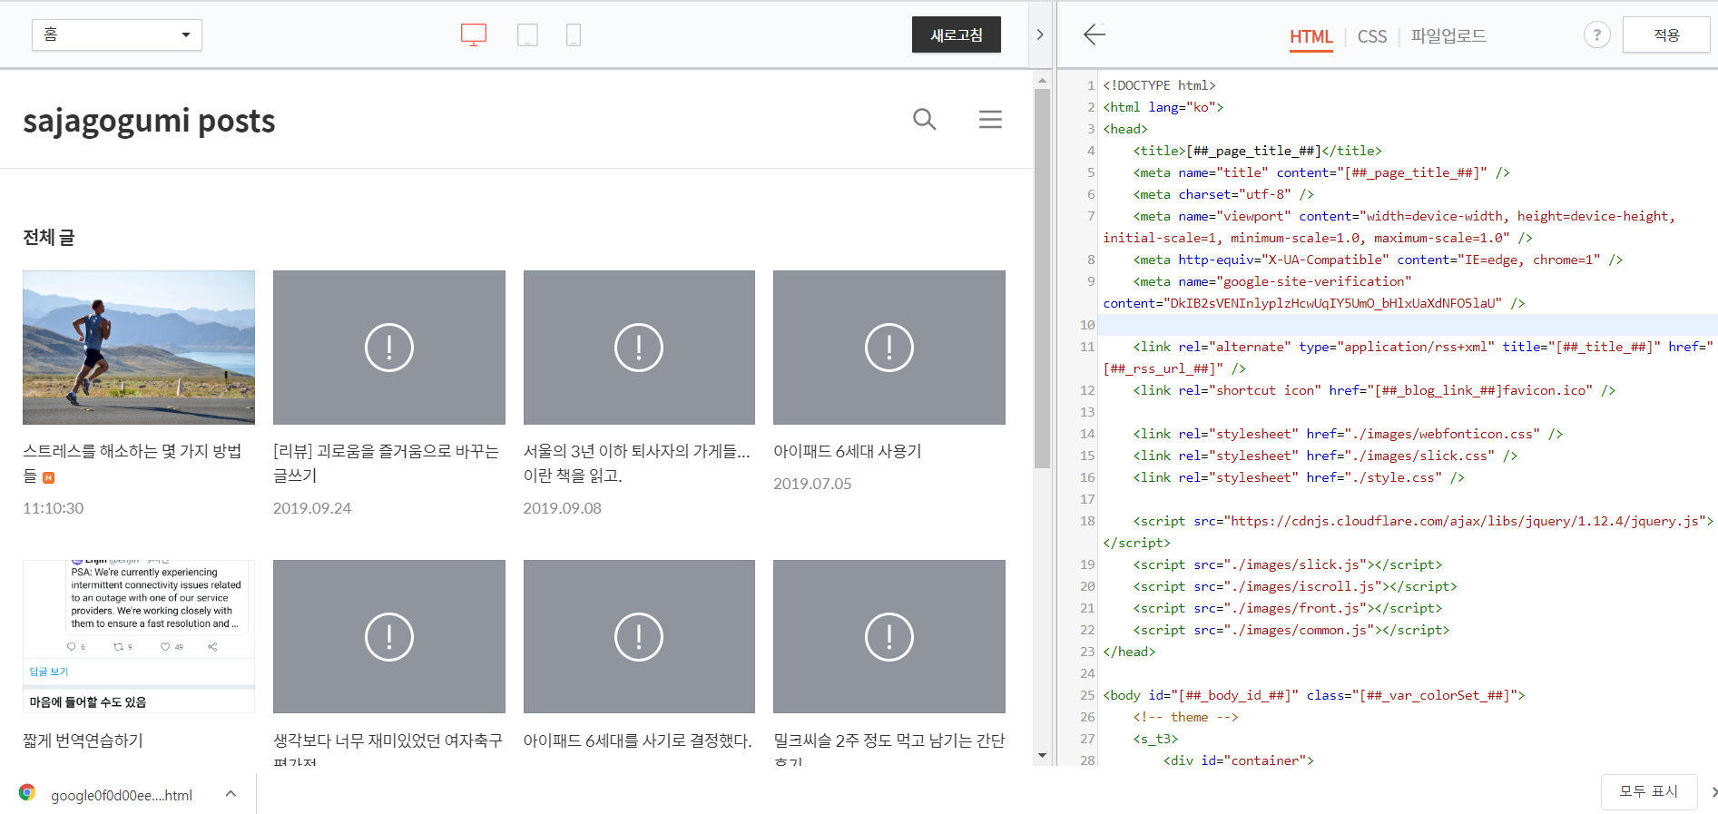Image resolution: width=1718 pixels, height=814 pixels.
Task: Click the 새로고침 refresh button
Action: click(957, 34)
